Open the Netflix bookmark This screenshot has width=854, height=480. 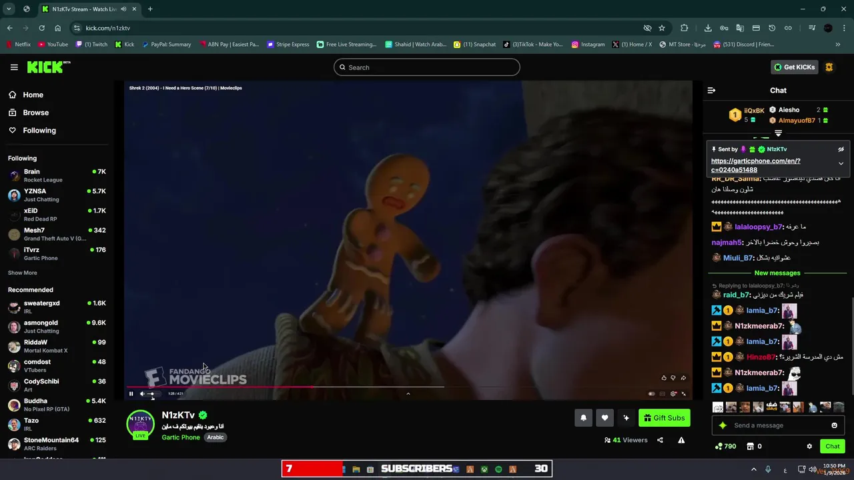click(x=18, y=45)
